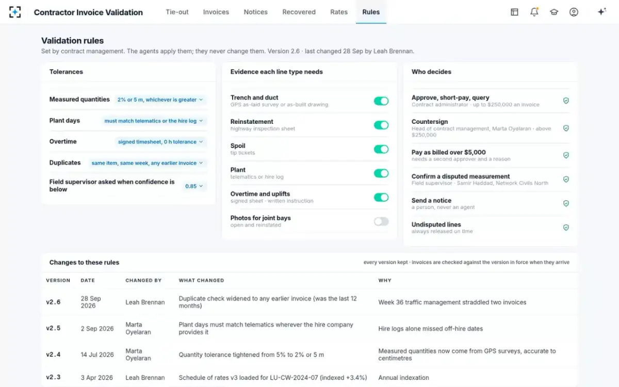Click CHANGED BY column header
The height and width of the screenshot is (387, 619).
(x=143, y=281)
